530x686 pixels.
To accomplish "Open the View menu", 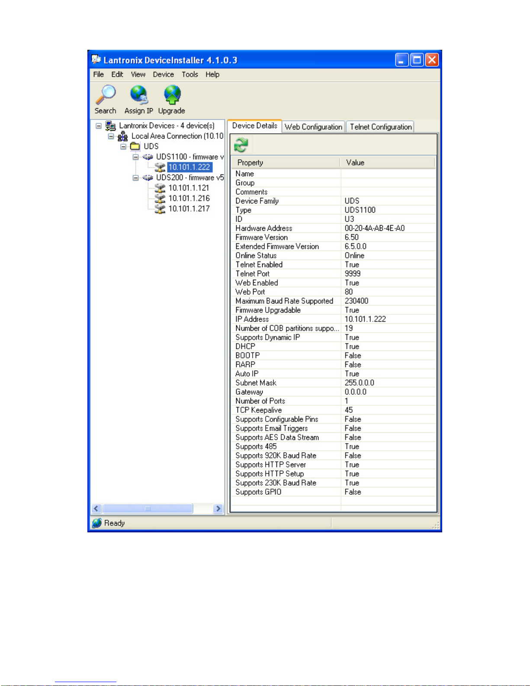I will (138, 74).
